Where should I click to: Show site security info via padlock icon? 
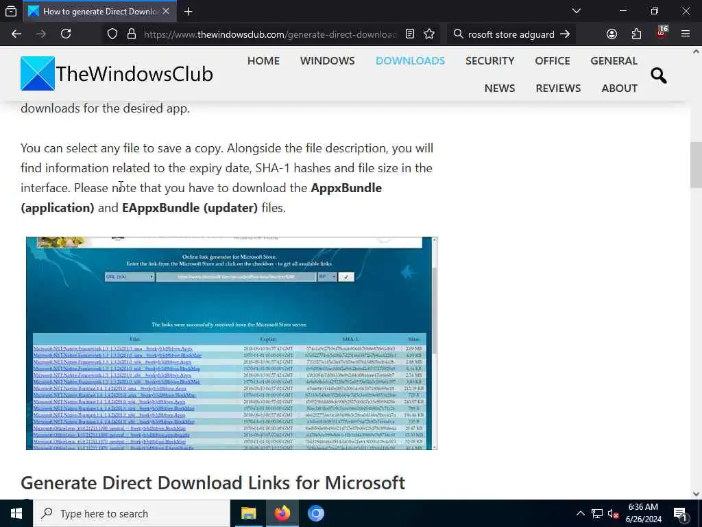coord(131,34)
